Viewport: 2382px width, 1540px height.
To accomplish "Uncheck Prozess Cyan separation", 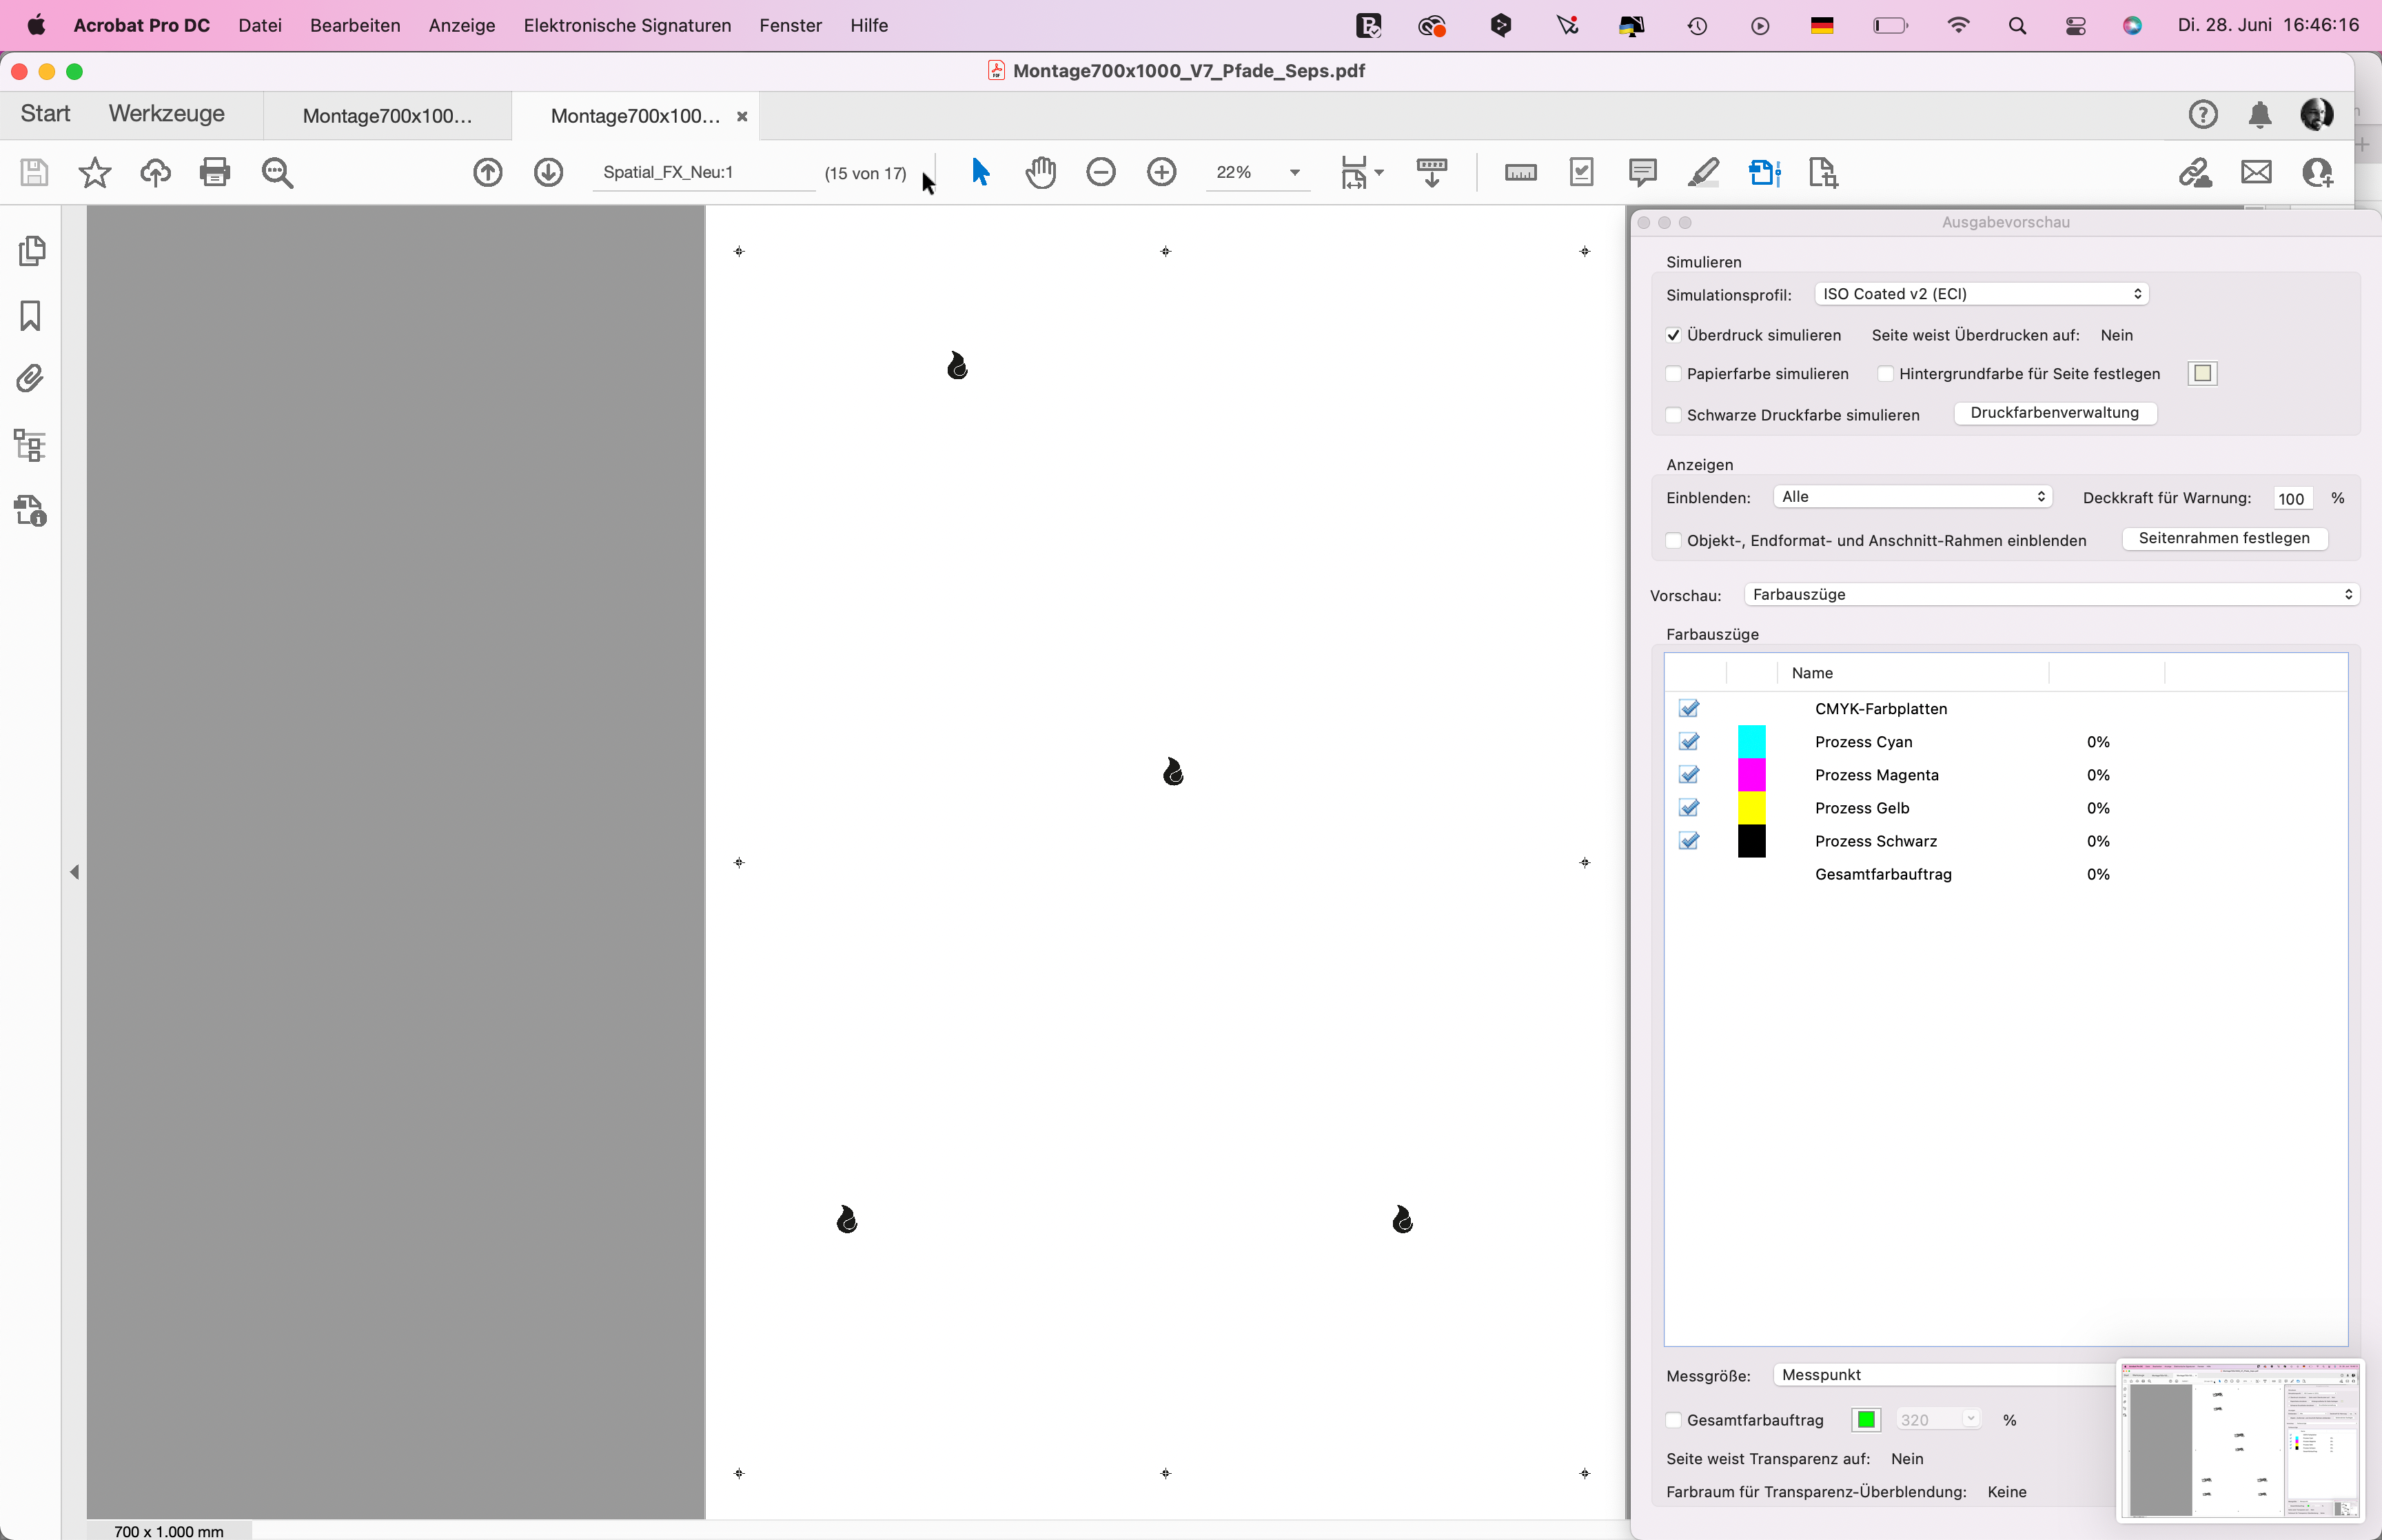I will click(x=1689, y=742).
